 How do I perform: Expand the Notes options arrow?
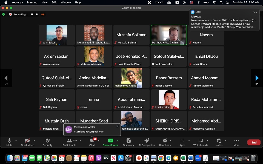coord(225,141)
